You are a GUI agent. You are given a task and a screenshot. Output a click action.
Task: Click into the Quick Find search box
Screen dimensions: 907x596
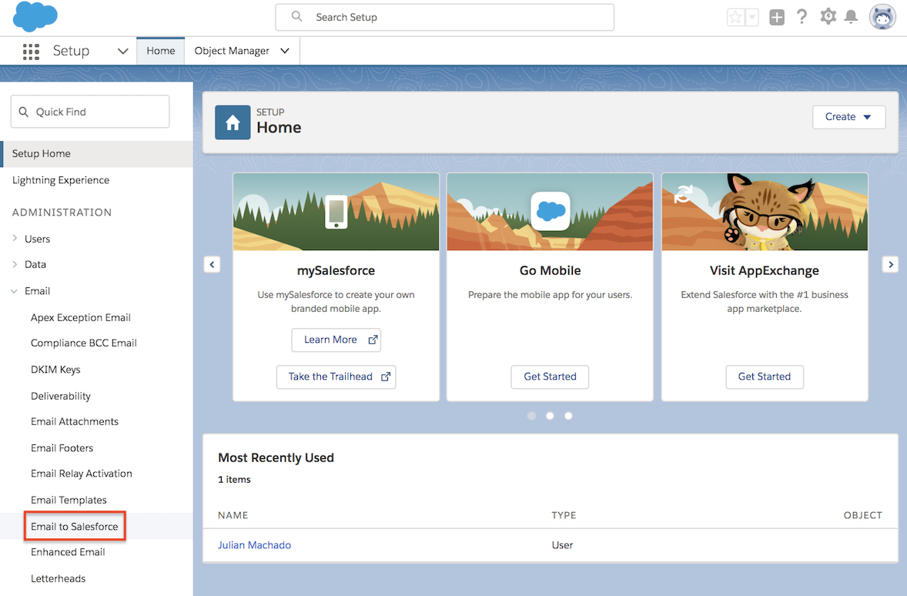tap(89, 111)
